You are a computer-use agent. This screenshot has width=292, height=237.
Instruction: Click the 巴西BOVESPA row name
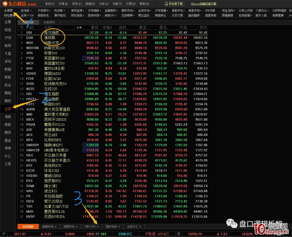click(x=54, y=216)
